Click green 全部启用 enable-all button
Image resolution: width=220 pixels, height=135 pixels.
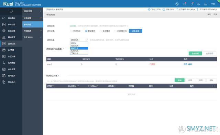(195, 53)
